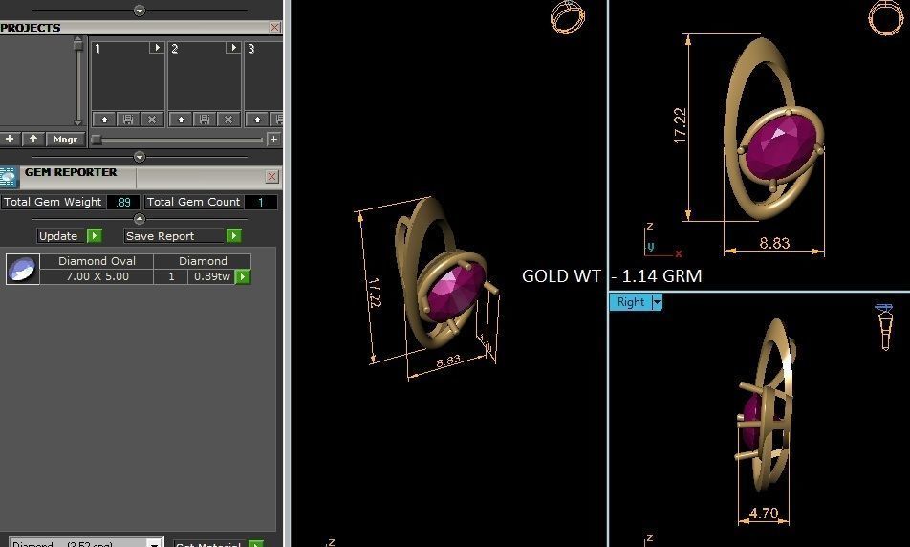Open the Diamond material dropdown
This screenshot has width=910, height=547.
154,543
